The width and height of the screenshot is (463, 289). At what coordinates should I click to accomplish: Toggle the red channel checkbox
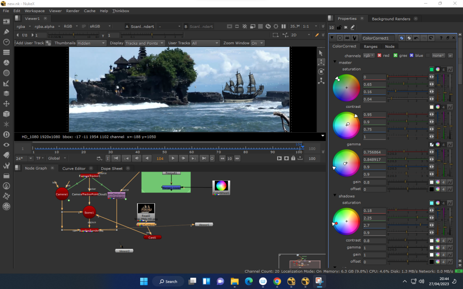coord(379,56)
